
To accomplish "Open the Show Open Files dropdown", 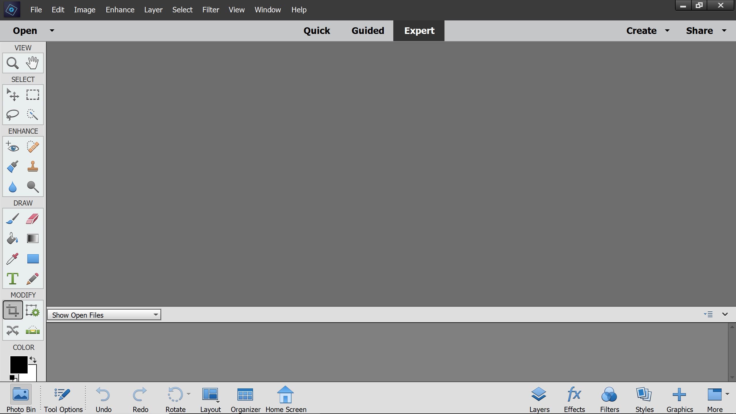I will [104, 315].
